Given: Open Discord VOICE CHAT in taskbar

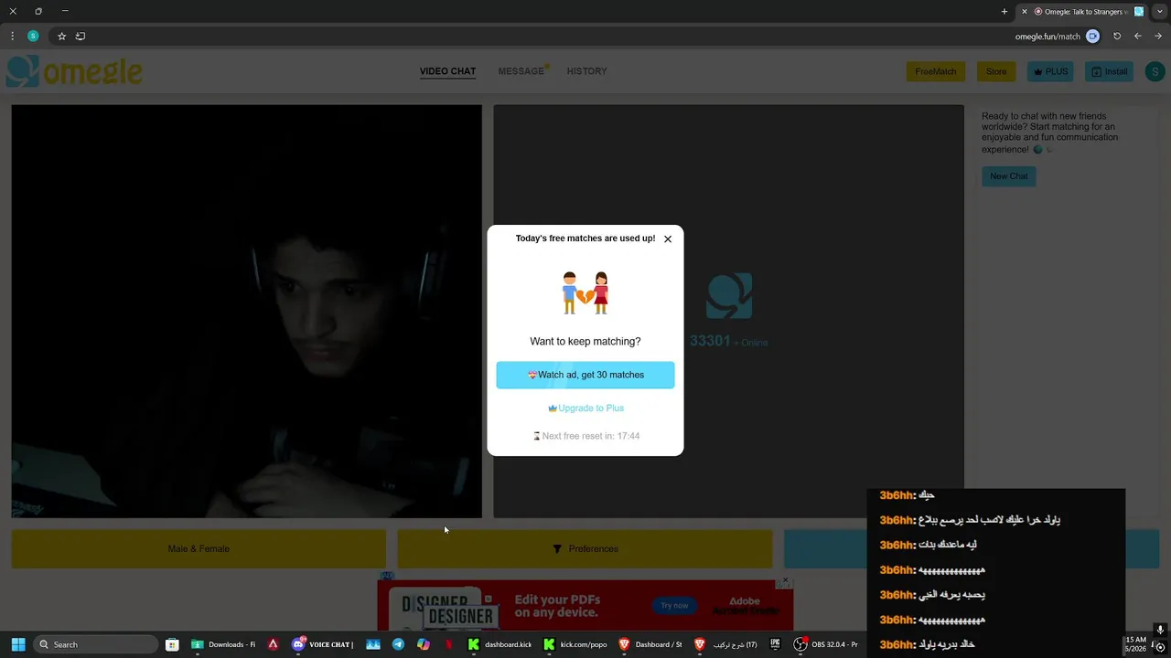Looking at the screenshot, I should (323, 644).
